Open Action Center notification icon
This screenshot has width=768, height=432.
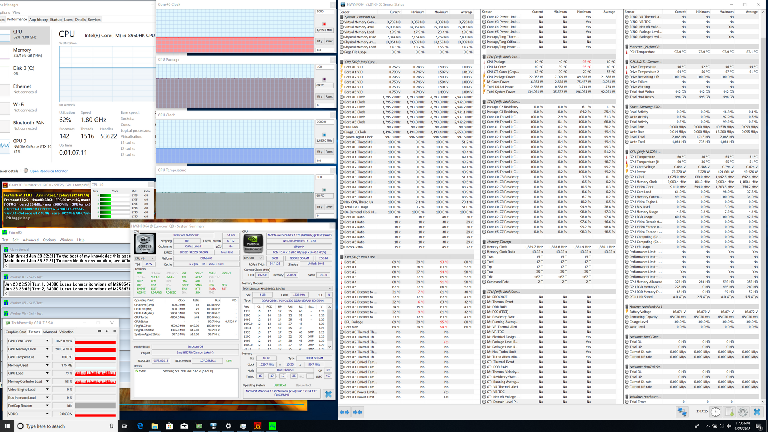[758, 426]
